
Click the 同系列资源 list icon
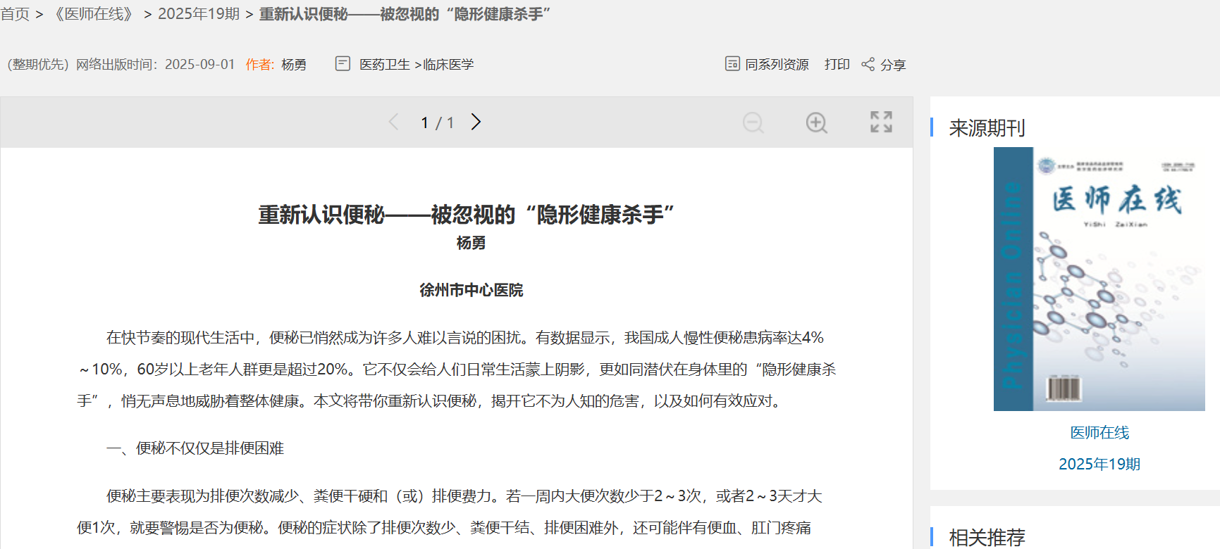(732, 64)
